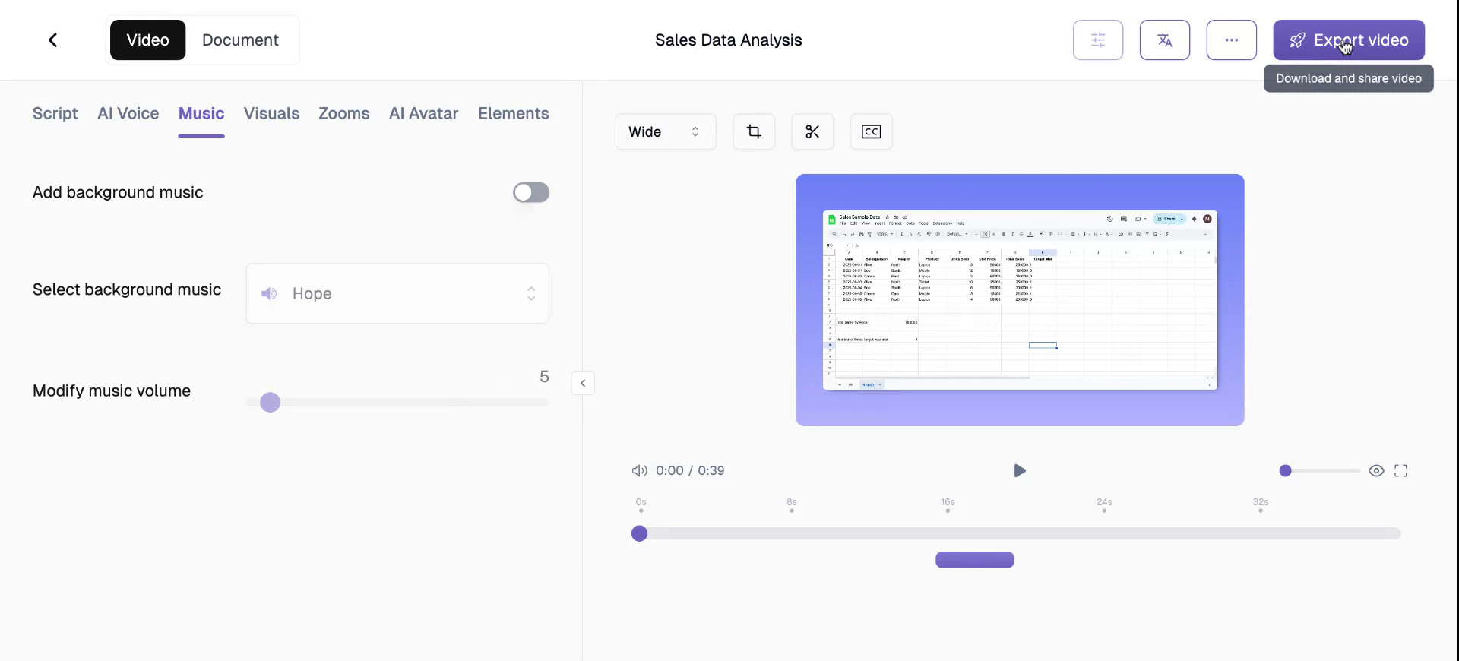Click the Sales Data Analysis title
The height and width of the screenshot is (661, 1459).
(x=729, y=40)
